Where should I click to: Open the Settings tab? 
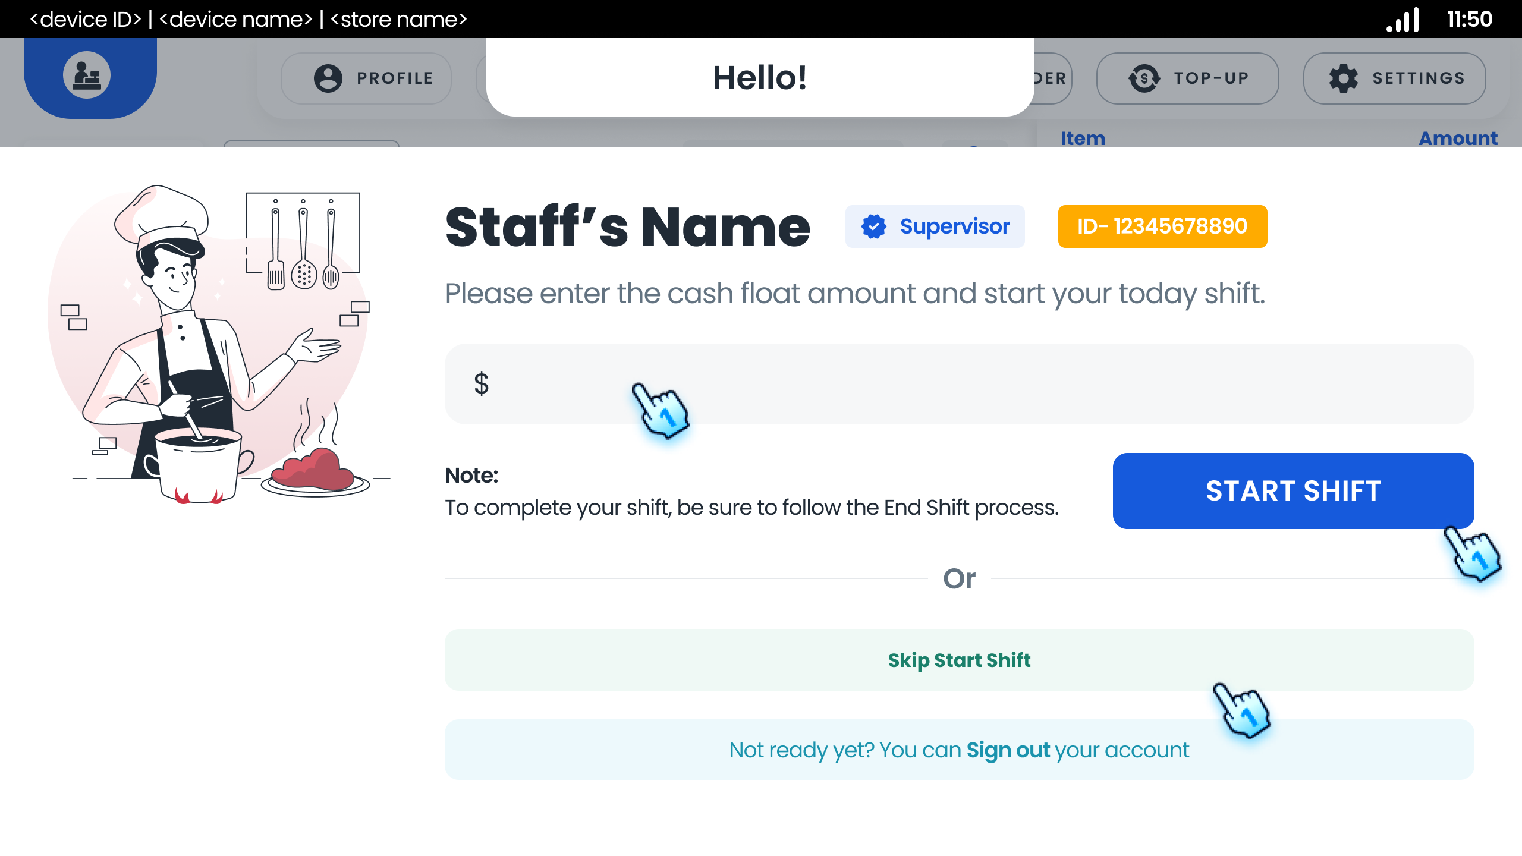coord(1394,77)
